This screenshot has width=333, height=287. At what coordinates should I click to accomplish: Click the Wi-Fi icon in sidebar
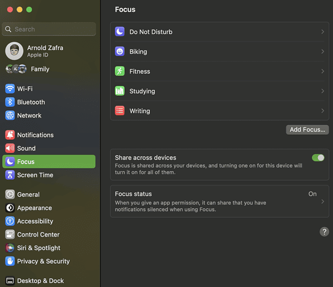pyautogui.click(x=10, y=89)
